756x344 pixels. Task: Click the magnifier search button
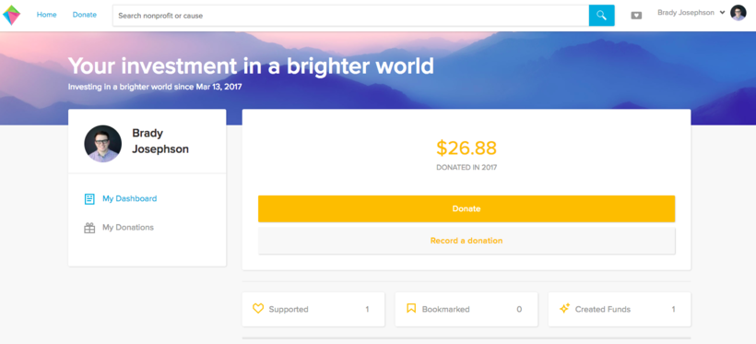click(601, 16)
